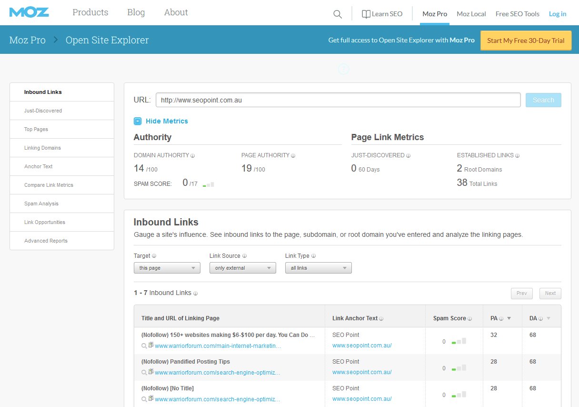Click the Next pagination button

tap(550, 293)
